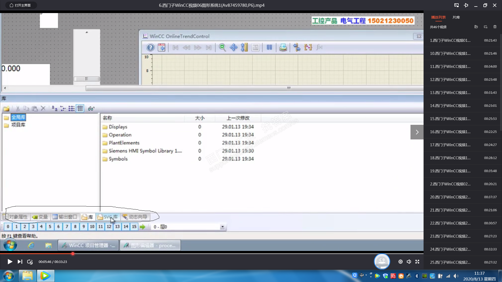Click the video progress bar handle
The height and width of the screenshot is (282, 502).
click(73, 254)
